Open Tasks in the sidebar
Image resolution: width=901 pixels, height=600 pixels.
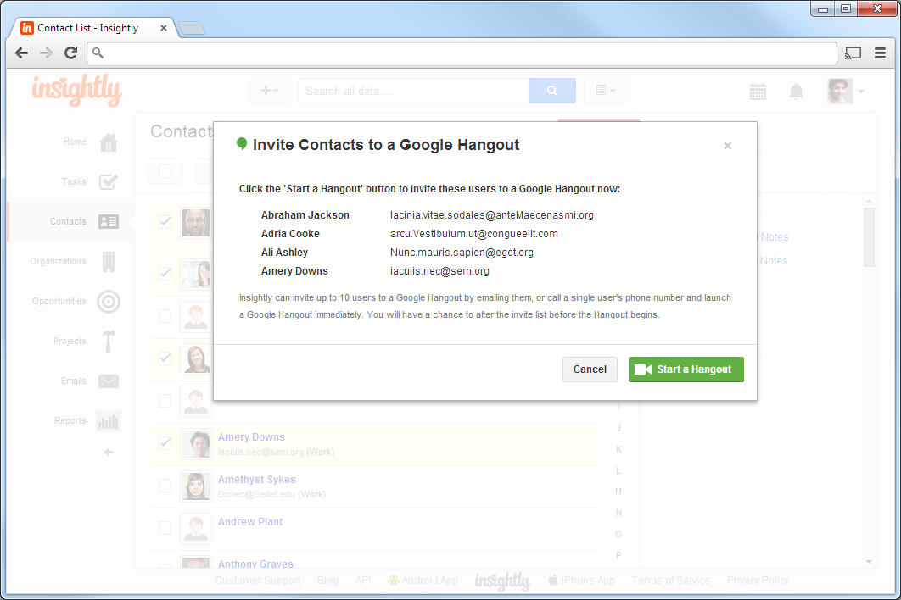(74, 181)
